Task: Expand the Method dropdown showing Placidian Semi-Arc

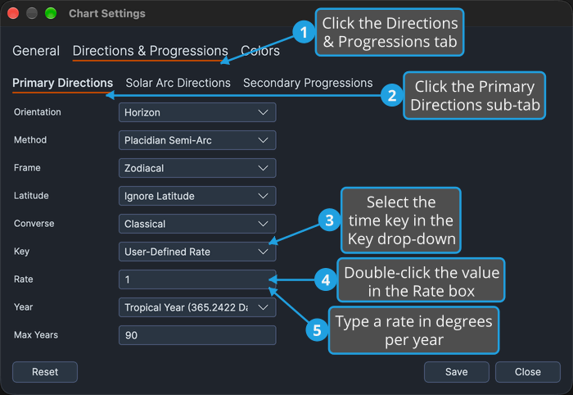Action: [197, 140]
